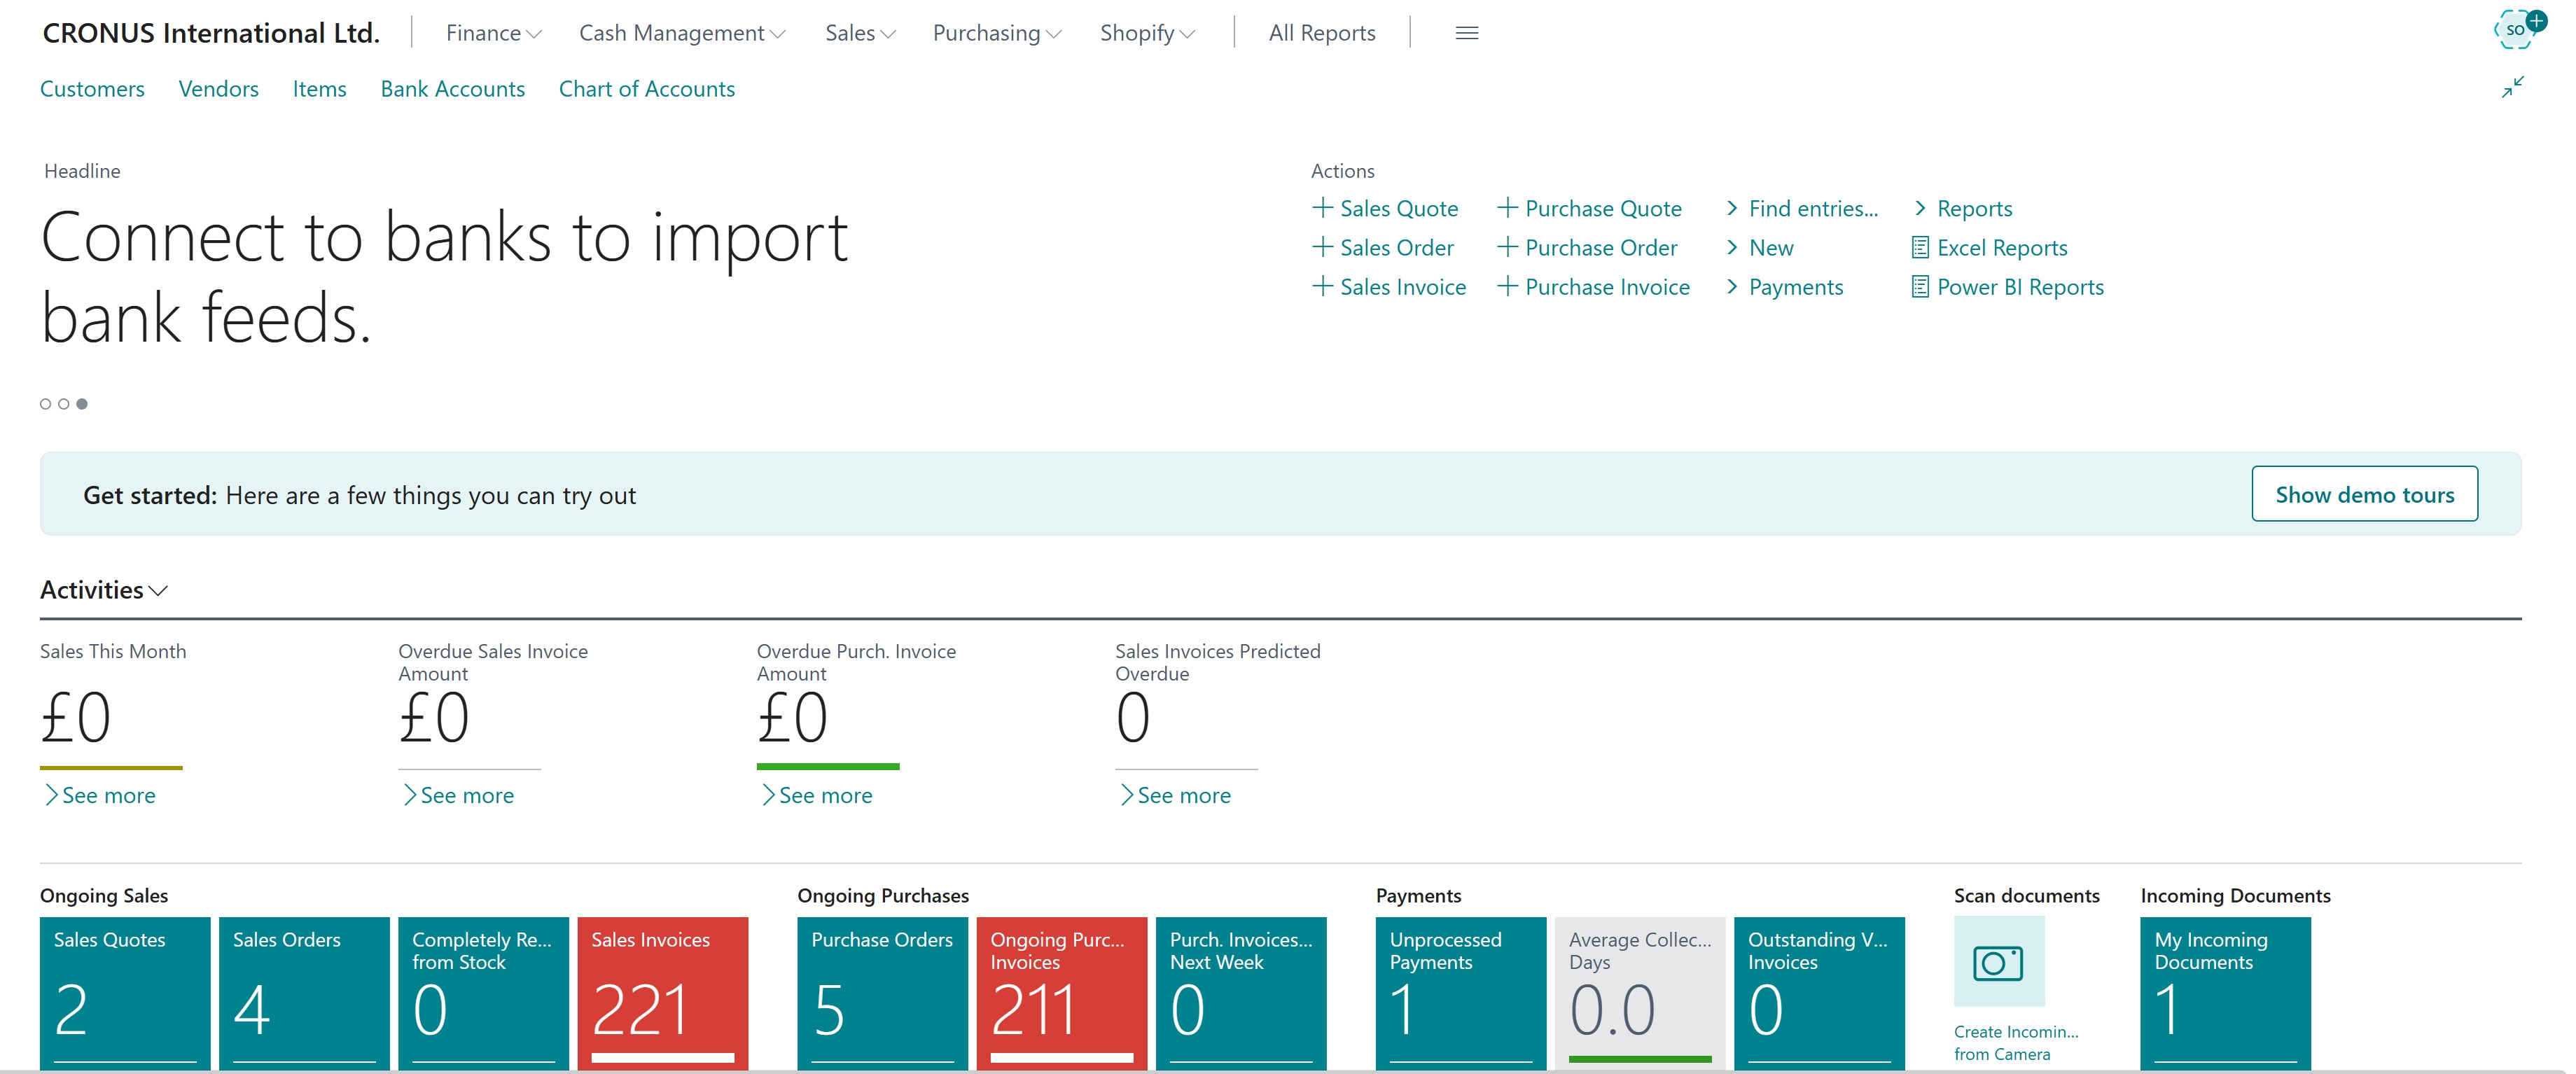
Task: Click the collapse page arrows icon
Action: tap(2512, 88)
